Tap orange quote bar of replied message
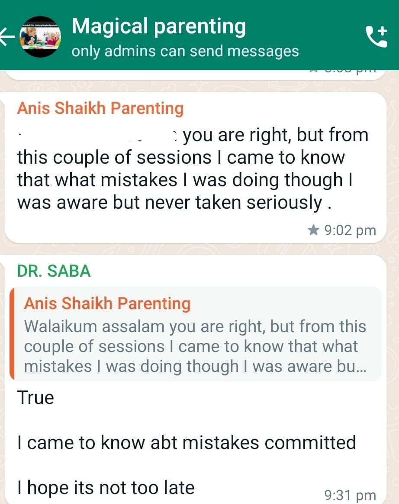The width and height of the screenshot is (399, 504). click(x=12, y=334)
